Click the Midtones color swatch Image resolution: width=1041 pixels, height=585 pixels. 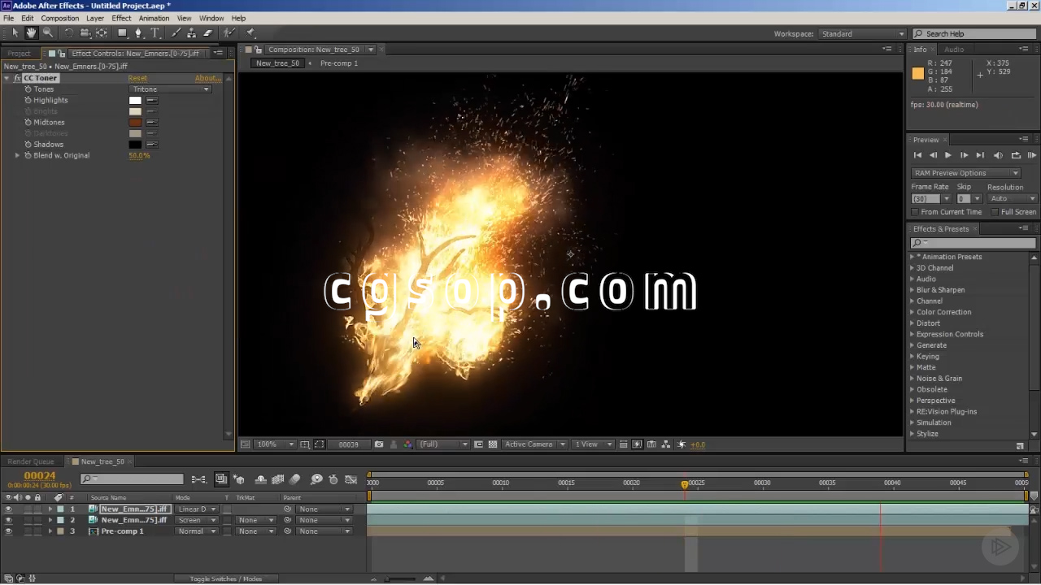(135, 123)
